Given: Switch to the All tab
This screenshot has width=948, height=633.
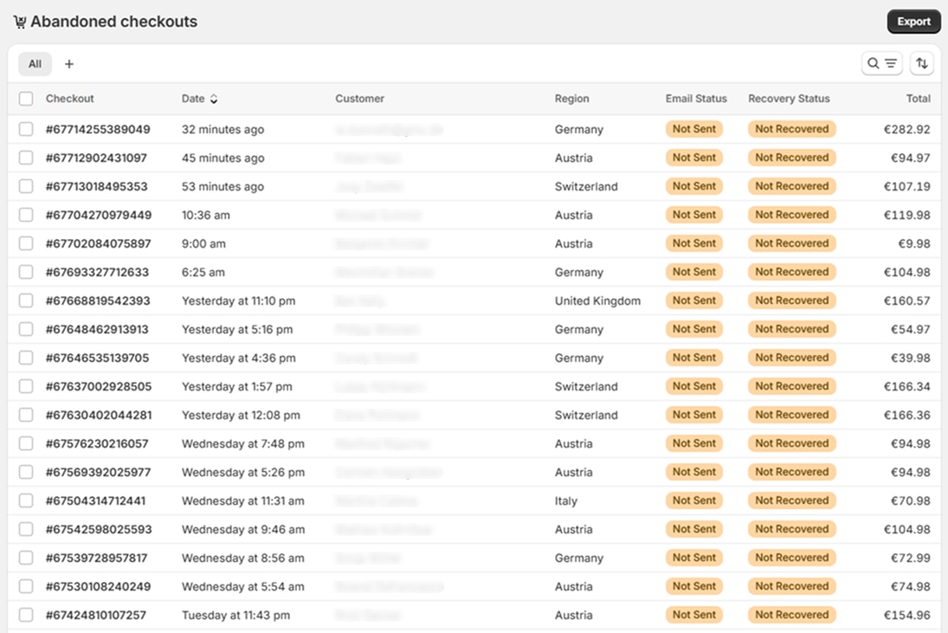Looking at the screenshot, I should point(35,64).
